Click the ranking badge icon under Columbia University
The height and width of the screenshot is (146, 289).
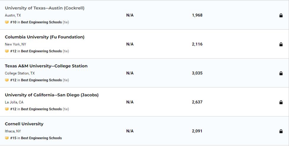[x=7, y=51]
